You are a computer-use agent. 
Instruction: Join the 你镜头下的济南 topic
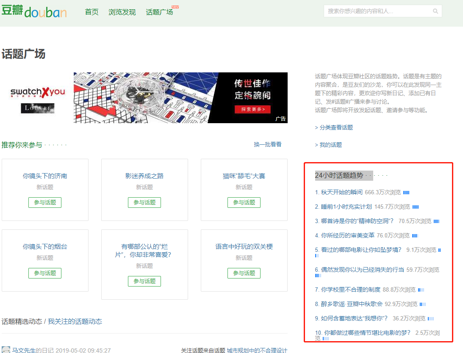click(45, 202)
